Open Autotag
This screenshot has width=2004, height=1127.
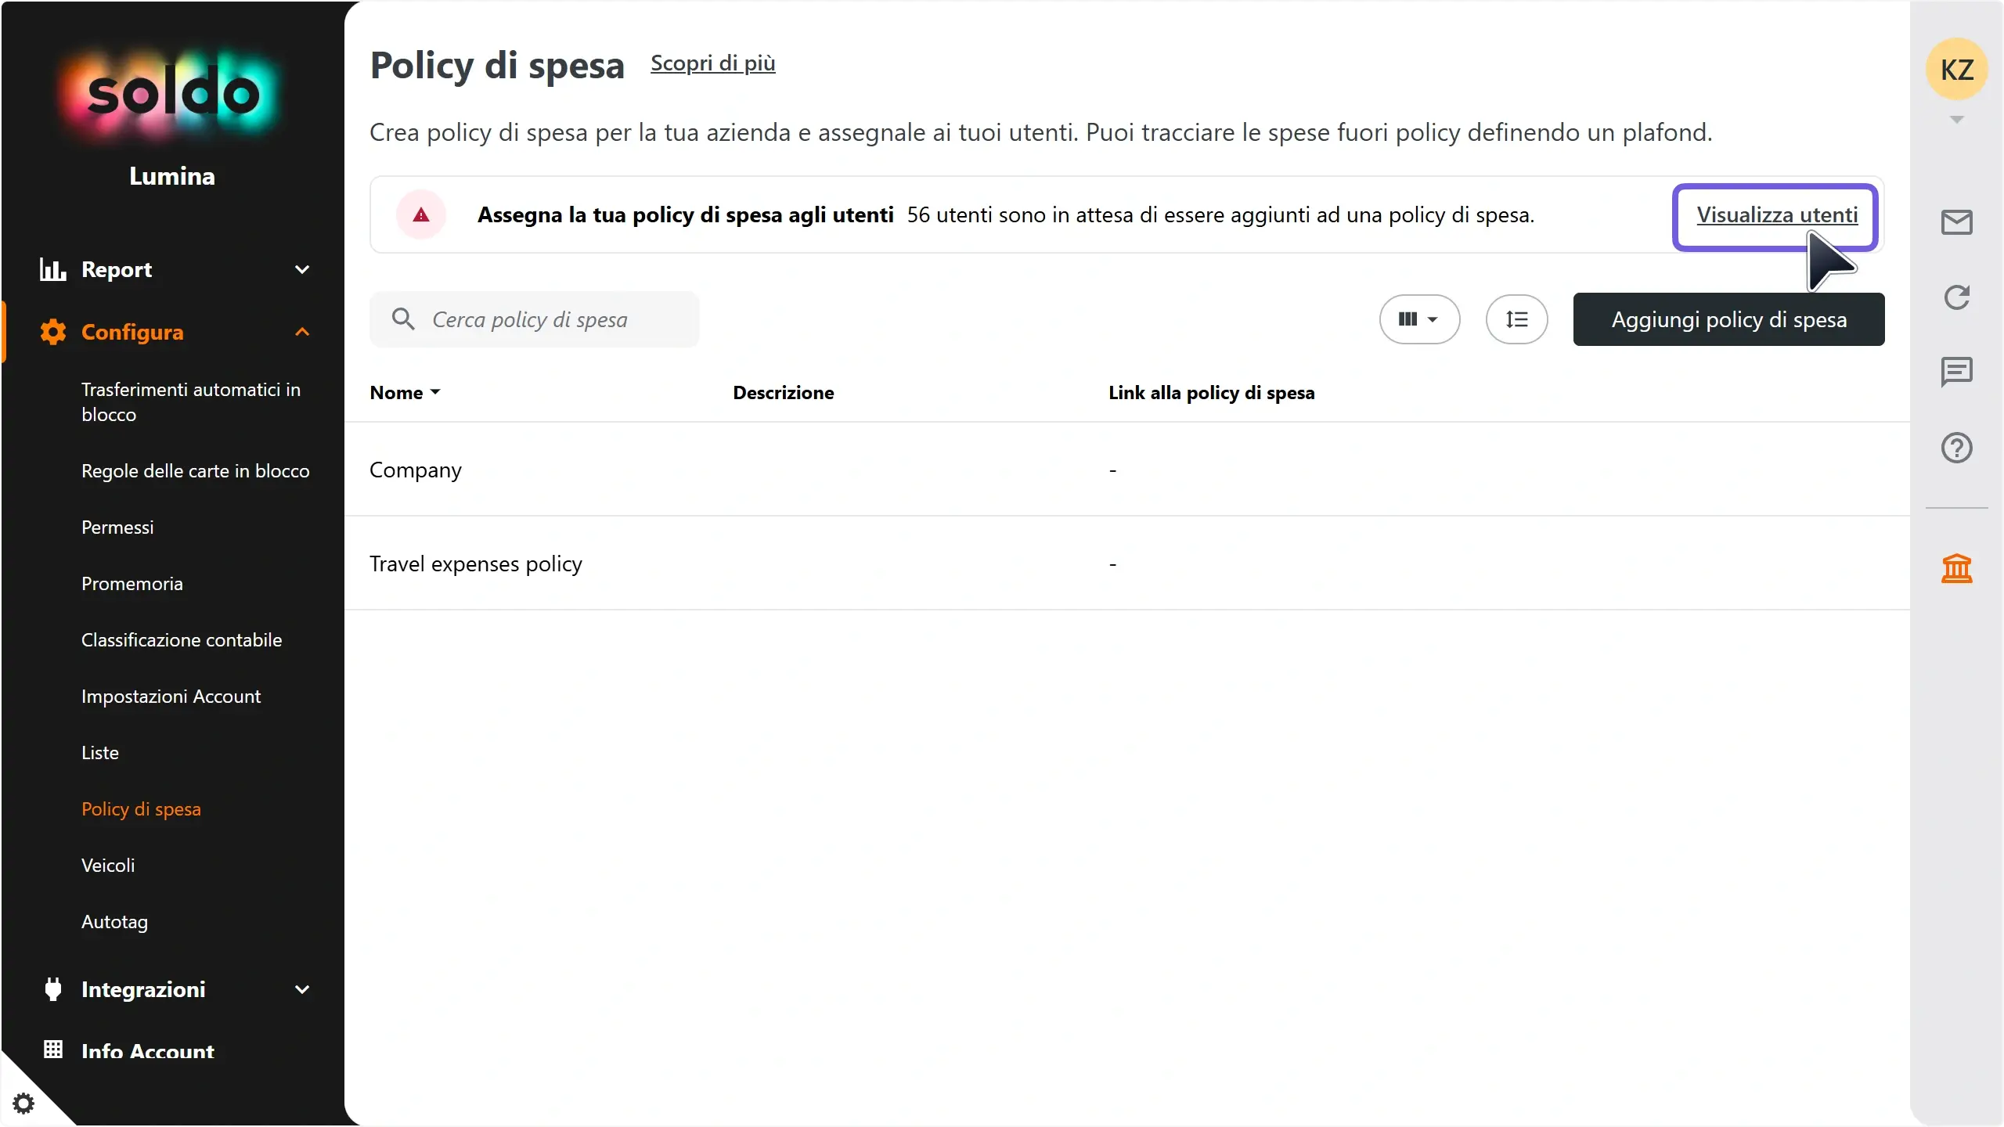[114, 921]
